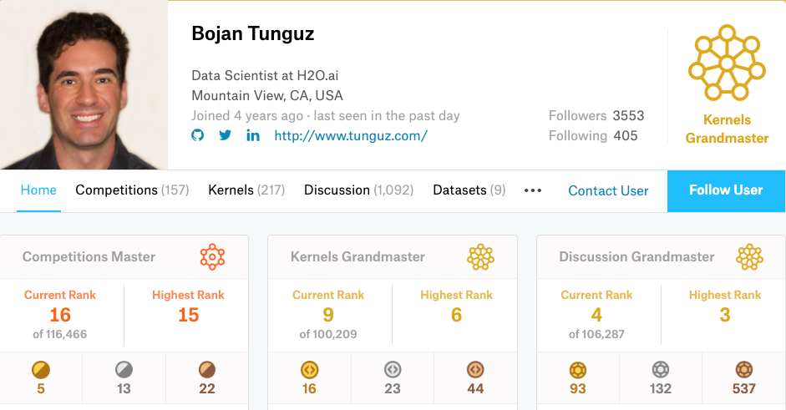Image resolution: width=786 pixels, height=410 pixels.
Task: Go to the Discussion tab
Action: (359, 190)
